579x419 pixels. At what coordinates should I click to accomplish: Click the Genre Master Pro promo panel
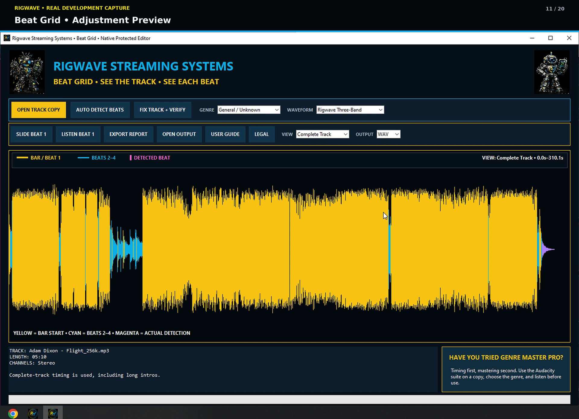[506, 370]
